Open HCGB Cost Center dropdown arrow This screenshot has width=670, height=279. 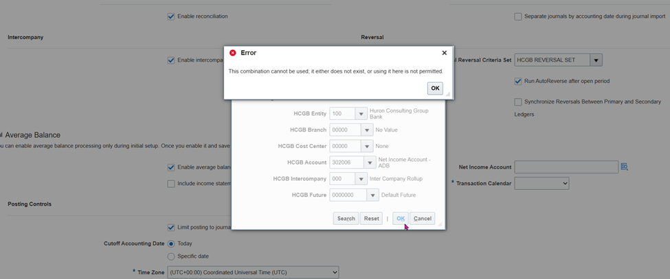[367, 146]
